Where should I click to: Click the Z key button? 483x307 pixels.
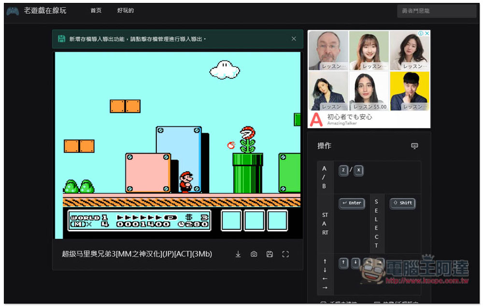point(343,170)
